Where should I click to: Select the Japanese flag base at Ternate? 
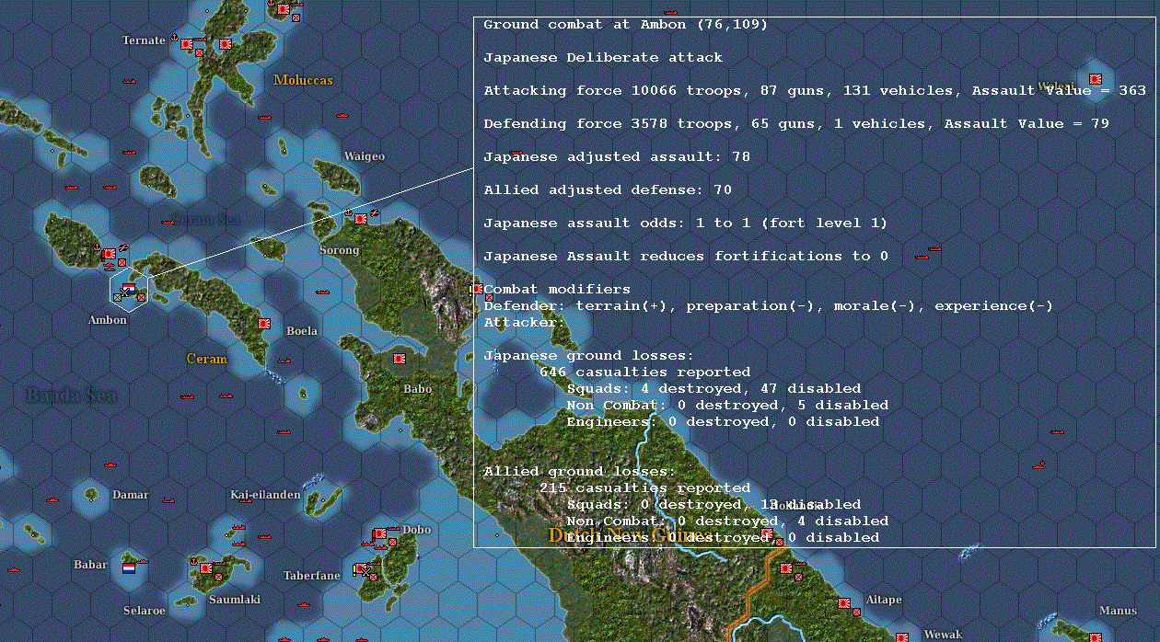(187, 43)
